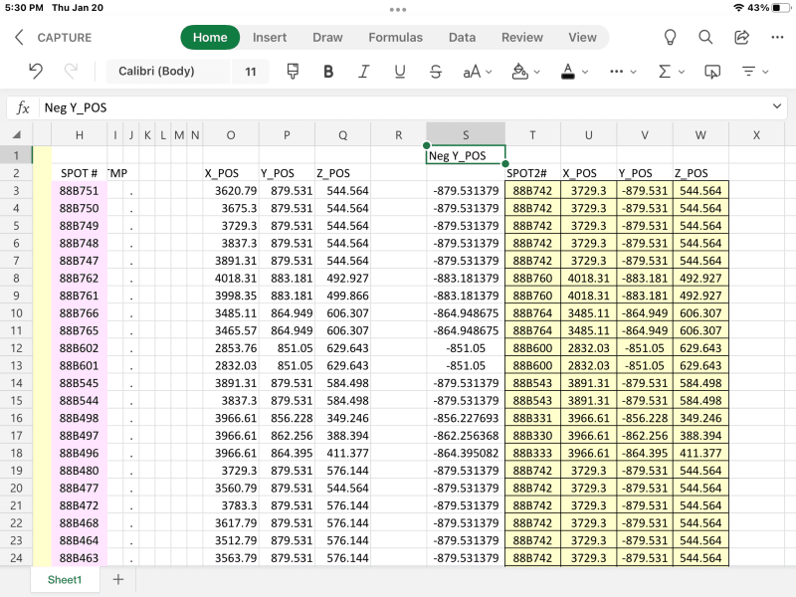The height and width of the screenshot is (597, 796).
Task: Select cell 499.866 in column Q
Action: point(342,296)
